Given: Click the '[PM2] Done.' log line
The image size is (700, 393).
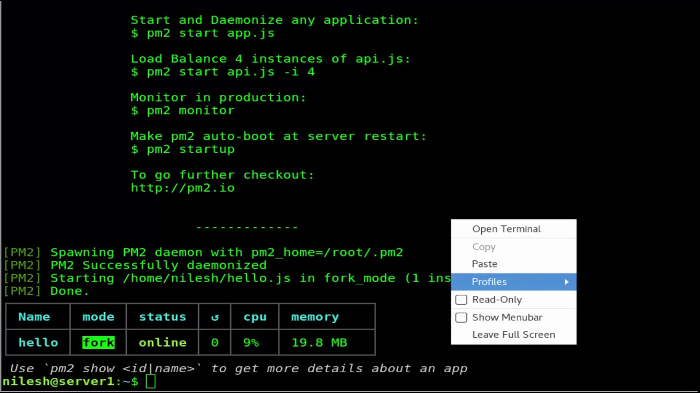Looking at the screenshot, I should tap(46, 291).
